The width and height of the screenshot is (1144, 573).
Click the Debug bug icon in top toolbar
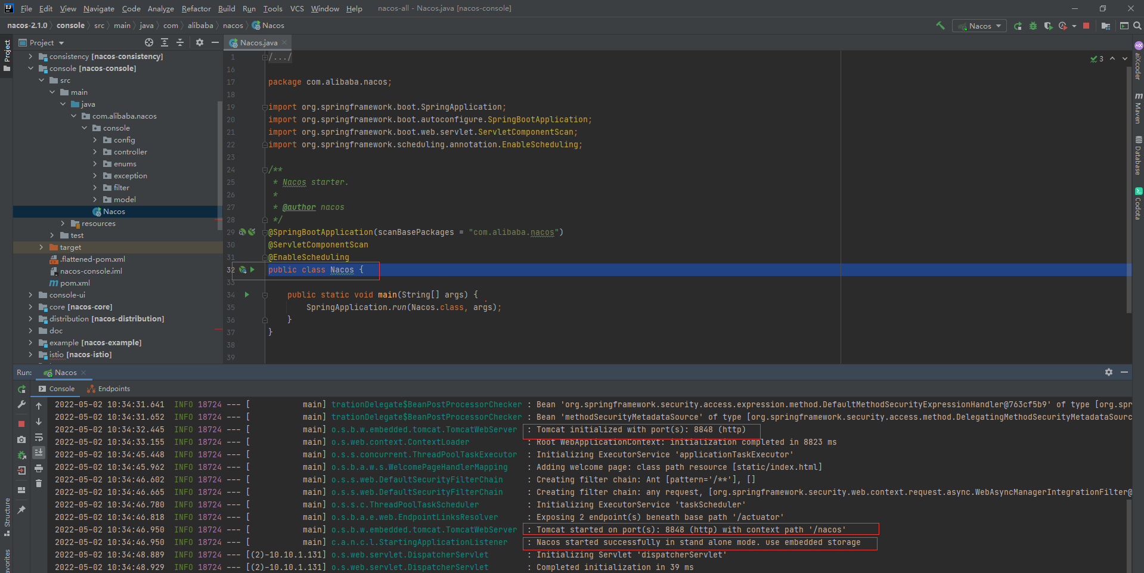pos(1033,26)
